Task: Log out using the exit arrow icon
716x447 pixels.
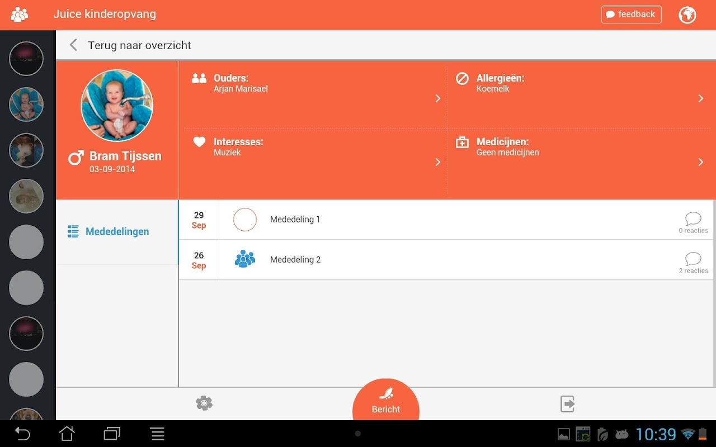Action: point(568,404)
